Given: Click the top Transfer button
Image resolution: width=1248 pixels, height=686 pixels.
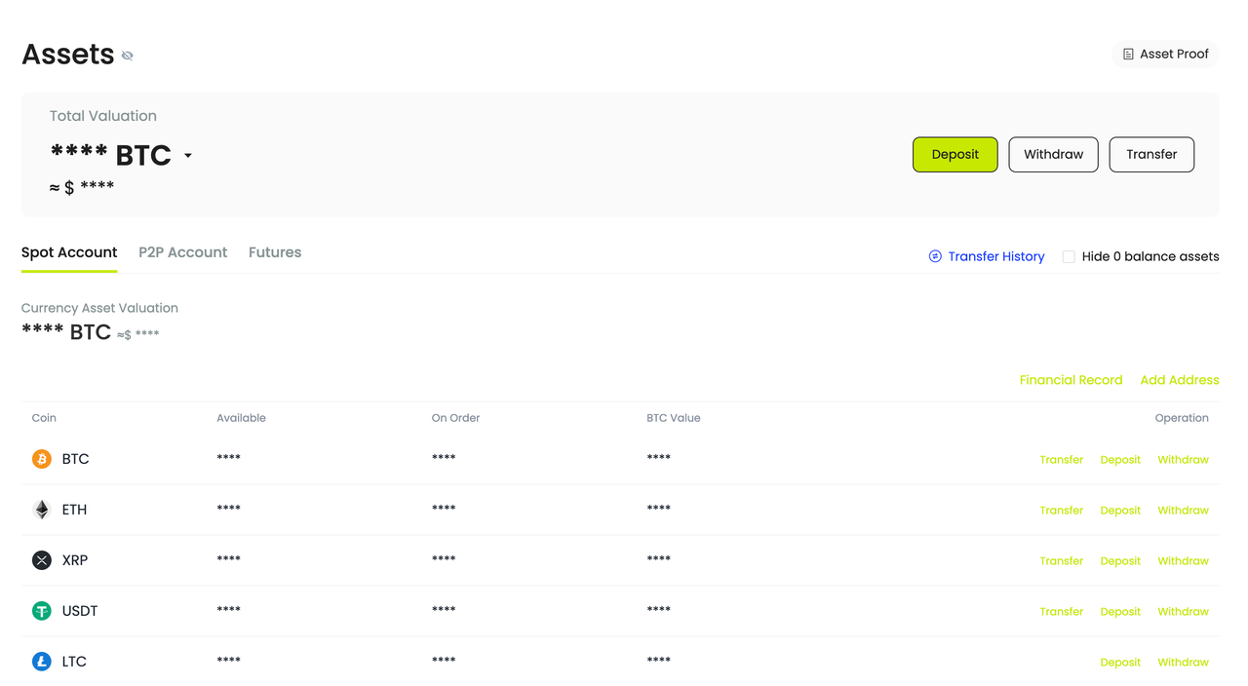Looking at the screenshot, I should (1151, 154).
